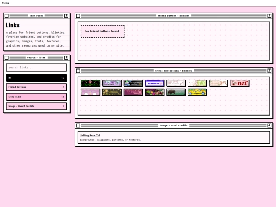Open the red 'nef' site button
The width and height of the screenshot is (276, 207).
(240, 83)
